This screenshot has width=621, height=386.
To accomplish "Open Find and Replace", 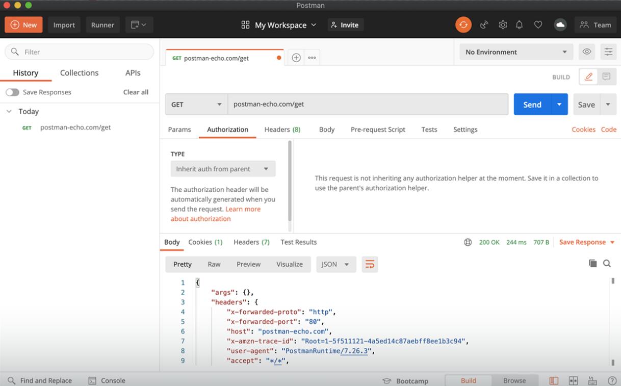I will pyautogui.click(x=40, y=380).
